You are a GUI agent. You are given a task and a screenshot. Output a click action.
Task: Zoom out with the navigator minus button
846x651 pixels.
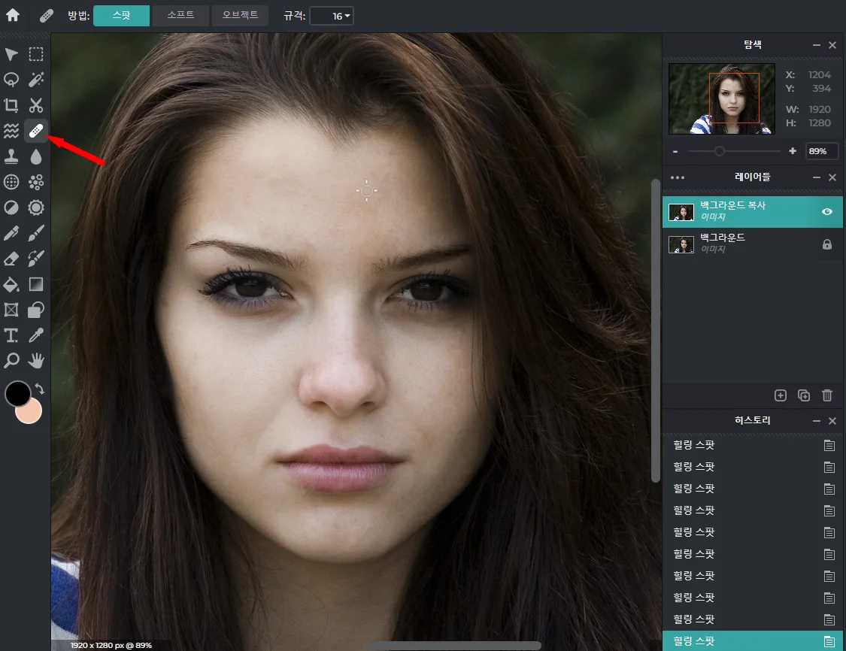675,152
